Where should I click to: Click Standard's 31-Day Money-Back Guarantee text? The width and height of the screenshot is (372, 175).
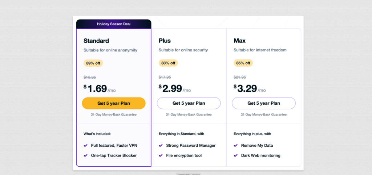114,114
